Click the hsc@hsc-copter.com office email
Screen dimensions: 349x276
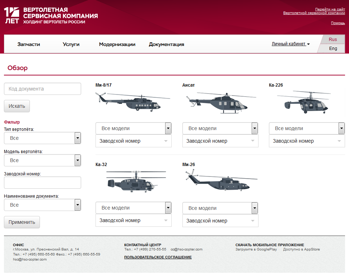[x=30, y=259]
